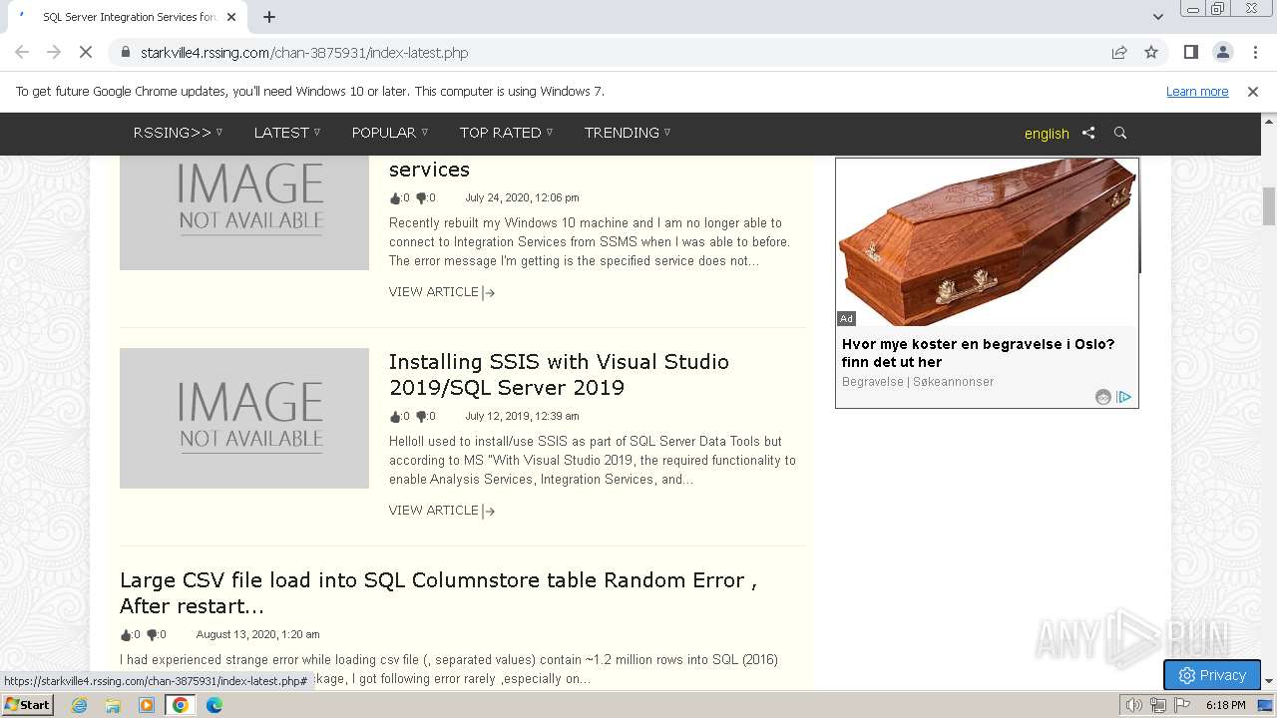The height and width of the screenshot is (718, 1277).
Task: Open Large CSV file load article title
Action: click(x=438, y=593)
